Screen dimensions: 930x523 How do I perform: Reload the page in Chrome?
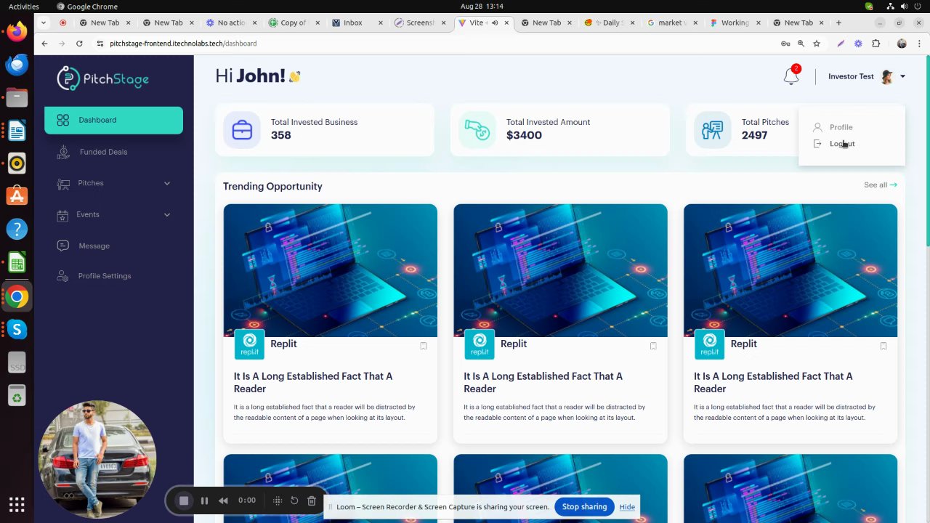tap(79, 44)
